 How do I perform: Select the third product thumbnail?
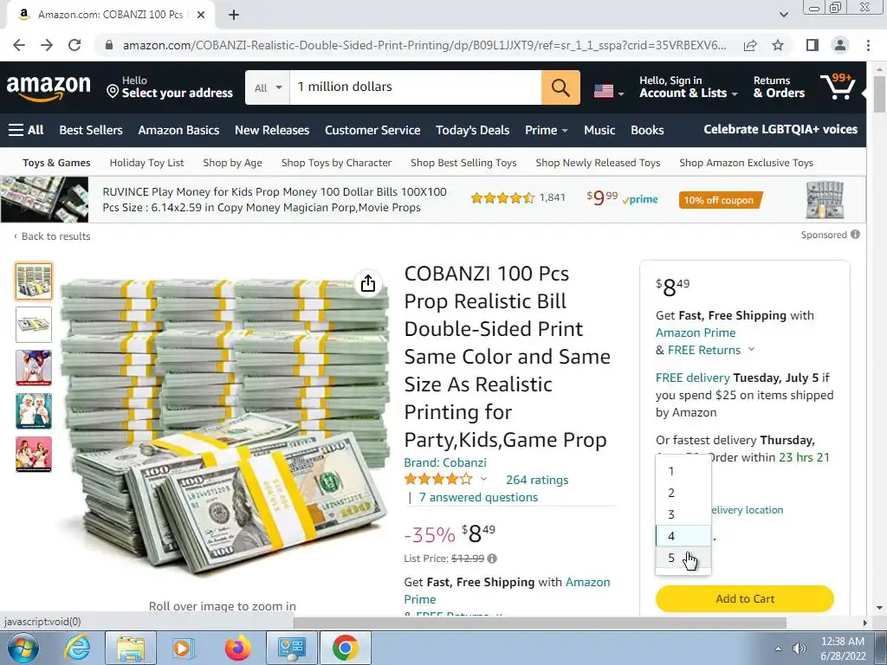click(x=34, y=368)
